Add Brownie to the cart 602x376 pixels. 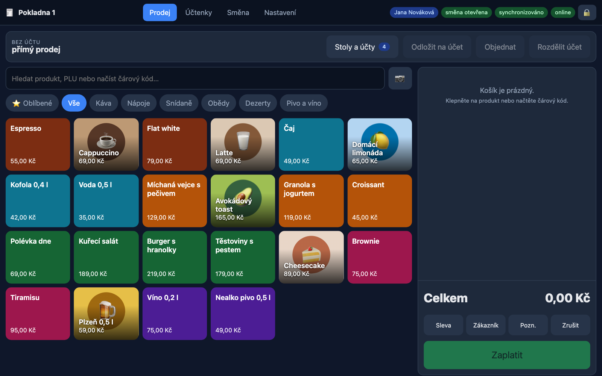click(380, 257)
